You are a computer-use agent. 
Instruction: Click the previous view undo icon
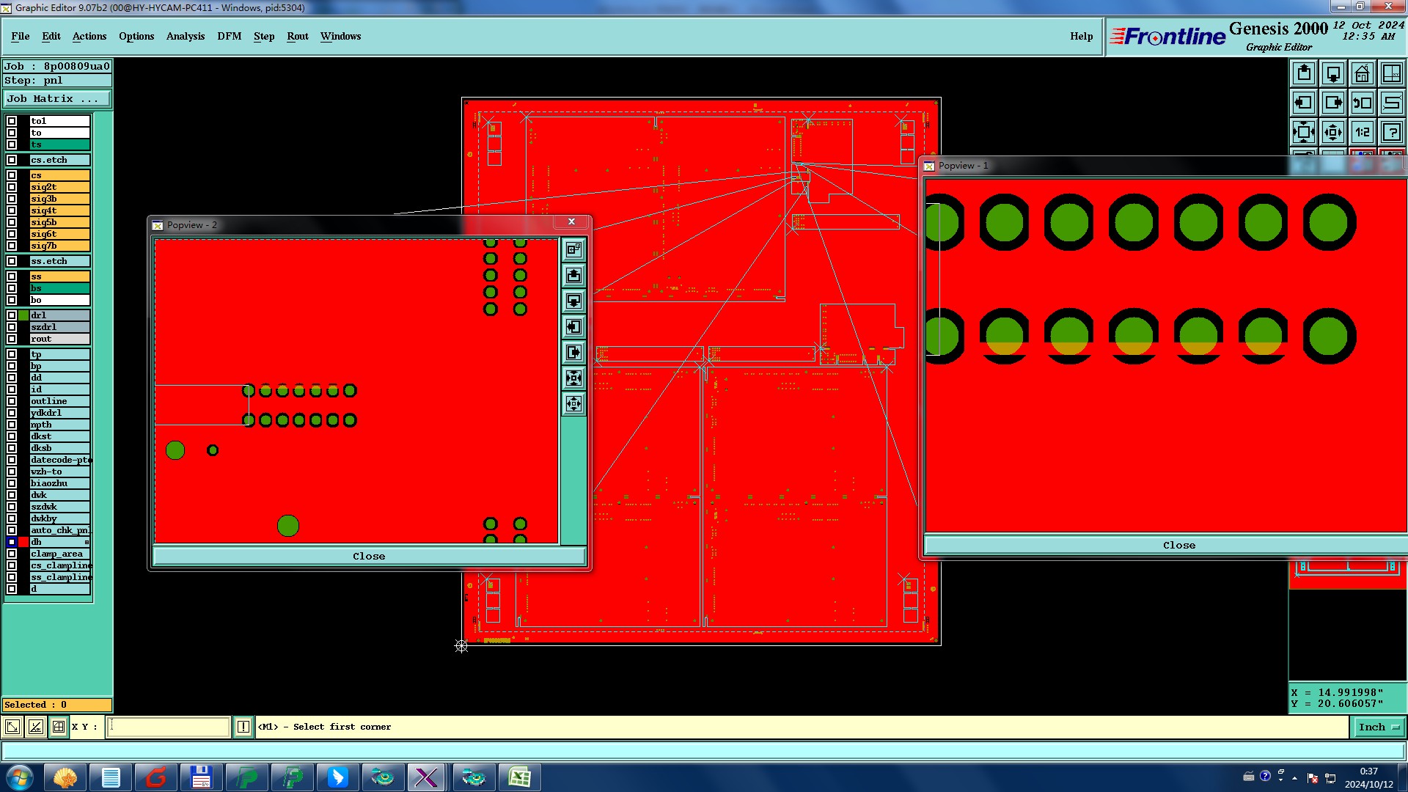click(x=1362, y=103)
